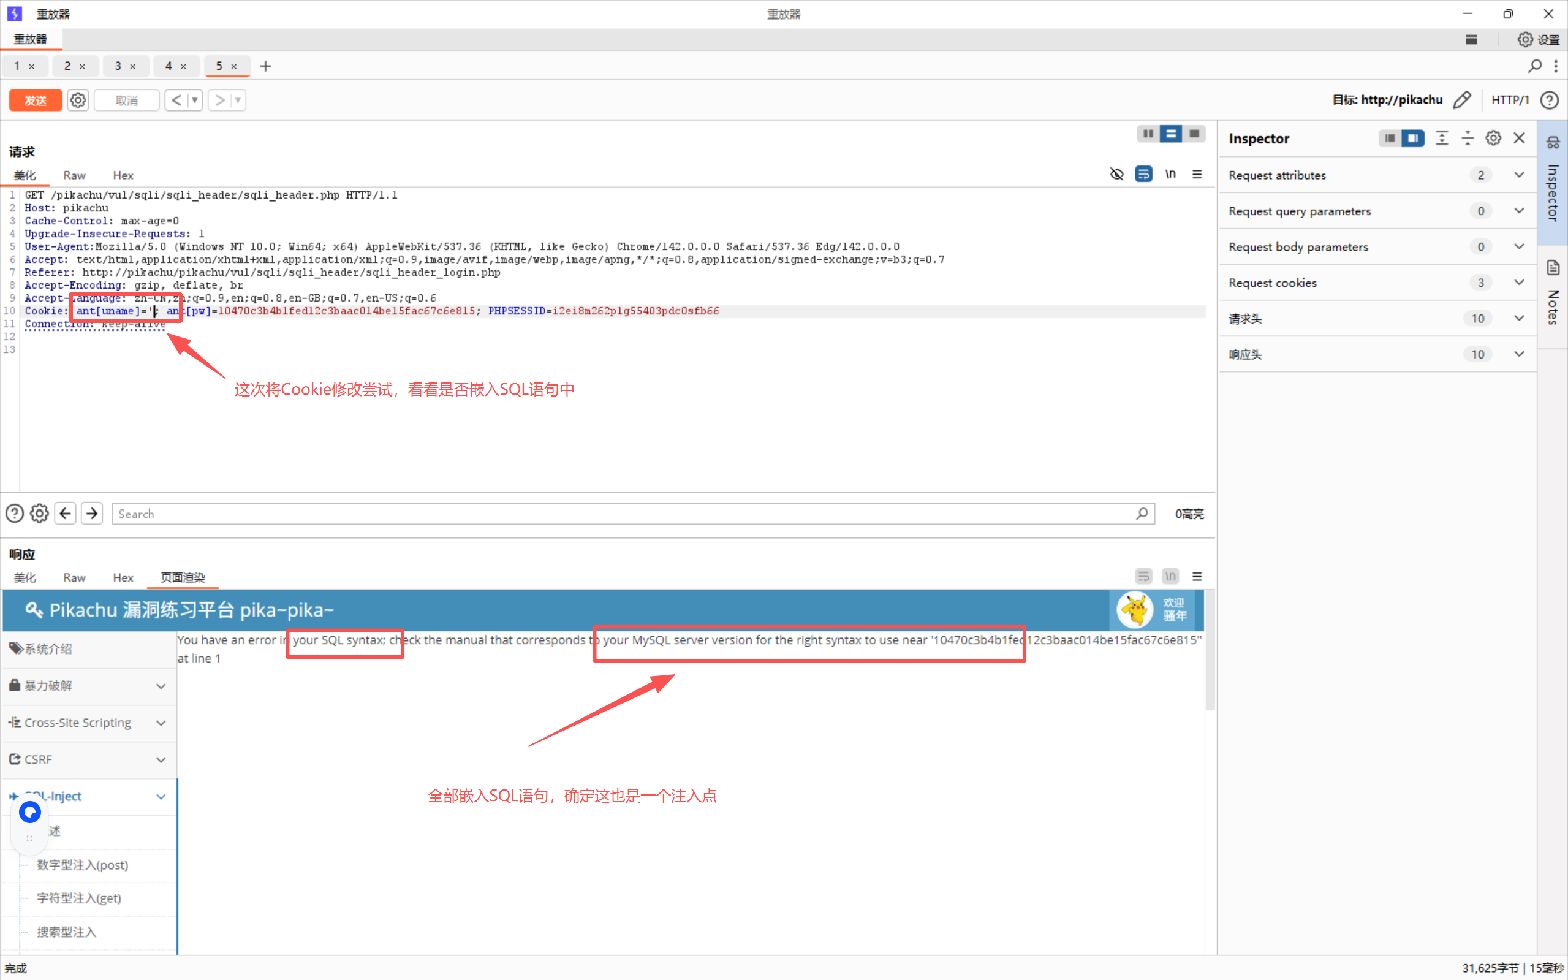
Task: Click the orange 发送 send button
Action: pos(35,101)
